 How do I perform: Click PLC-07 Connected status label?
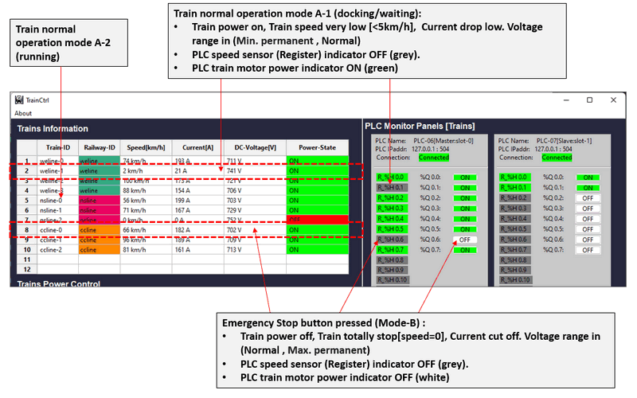coord(557,158)
